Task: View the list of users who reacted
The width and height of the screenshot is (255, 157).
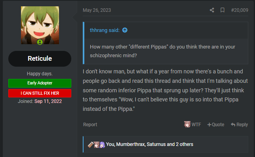Action: [x=149, y=144]
